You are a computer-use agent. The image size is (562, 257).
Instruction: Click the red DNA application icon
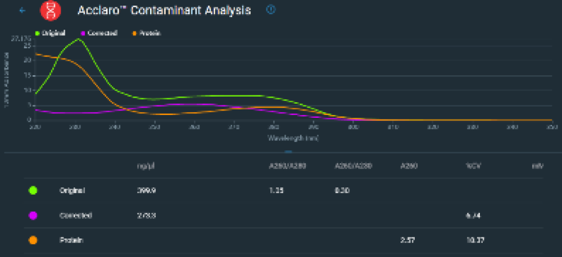[x=51, y=11]
